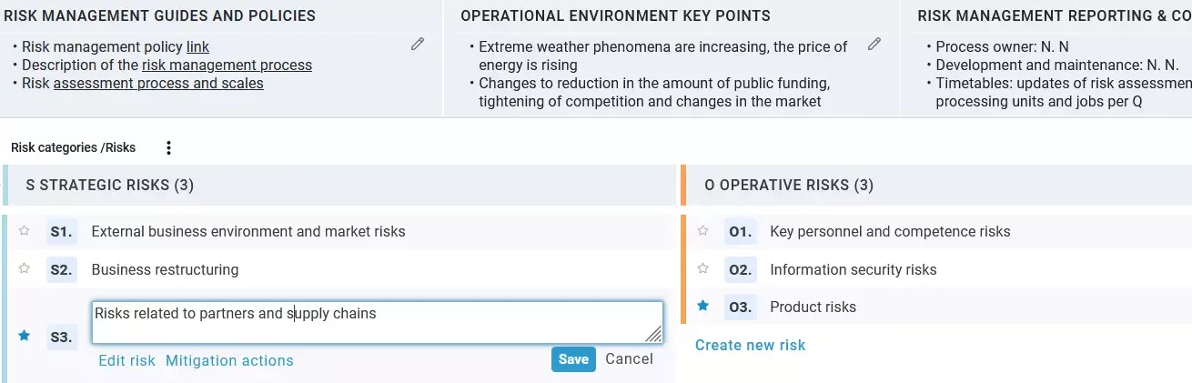Image resolution: width=1192 pixels, height=383 pixels.
Task: Open the risk management process link
Action: click(227, 65)
